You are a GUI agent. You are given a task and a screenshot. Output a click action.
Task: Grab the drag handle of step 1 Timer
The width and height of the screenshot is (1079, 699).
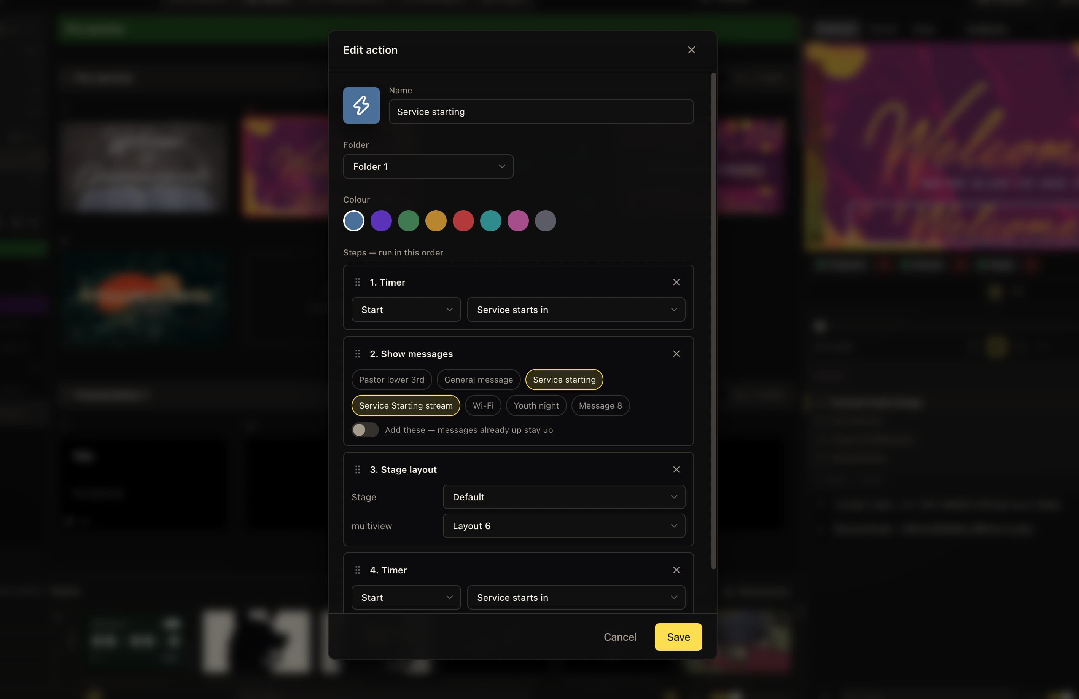[x=357, y=282]
